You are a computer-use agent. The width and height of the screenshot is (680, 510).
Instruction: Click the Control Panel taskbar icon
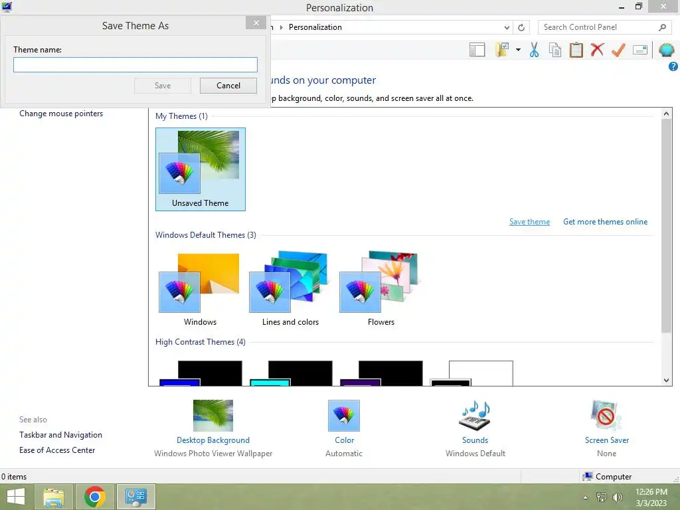coord(136,497)
